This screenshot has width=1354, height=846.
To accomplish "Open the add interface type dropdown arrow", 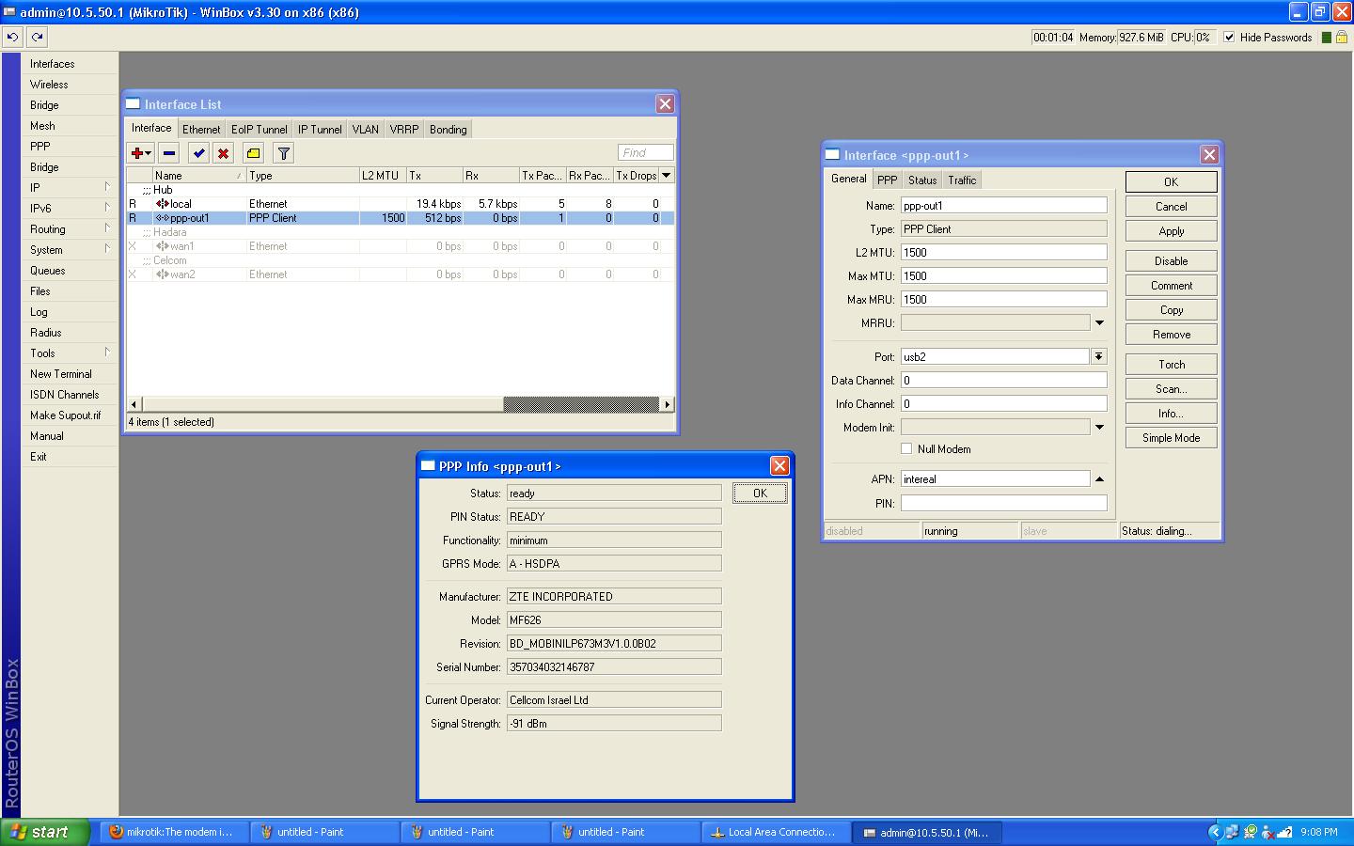I will pos(149,153).
